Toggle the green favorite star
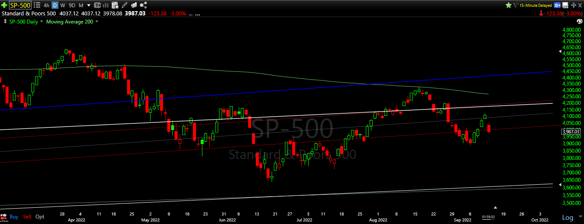The width and height of the screenshot is (584, 224). [509, 5]
